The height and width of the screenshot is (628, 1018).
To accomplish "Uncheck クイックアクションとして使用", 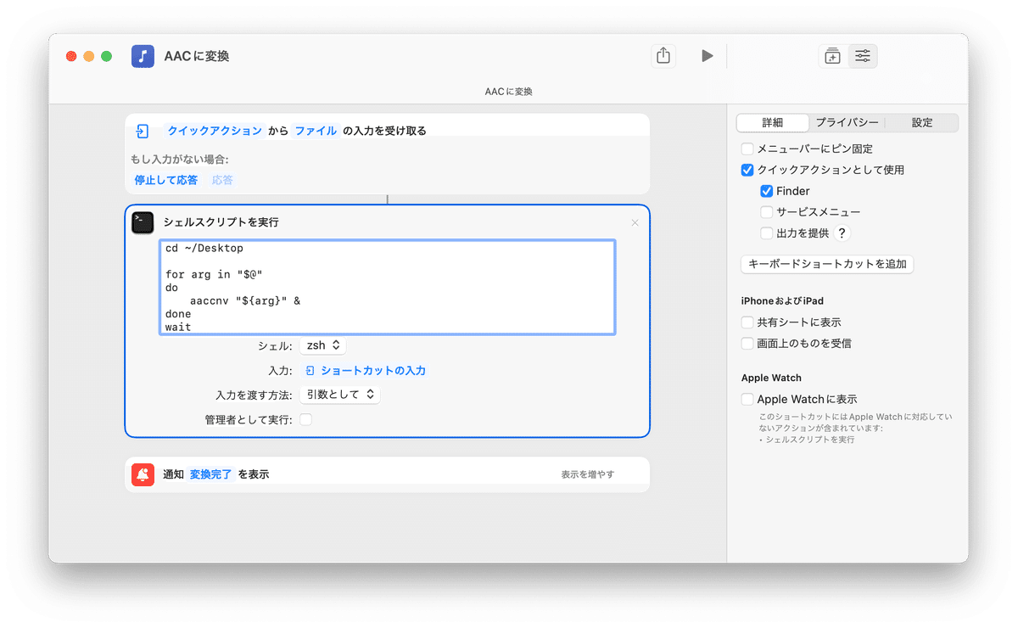I will click(x=747, y=170).
